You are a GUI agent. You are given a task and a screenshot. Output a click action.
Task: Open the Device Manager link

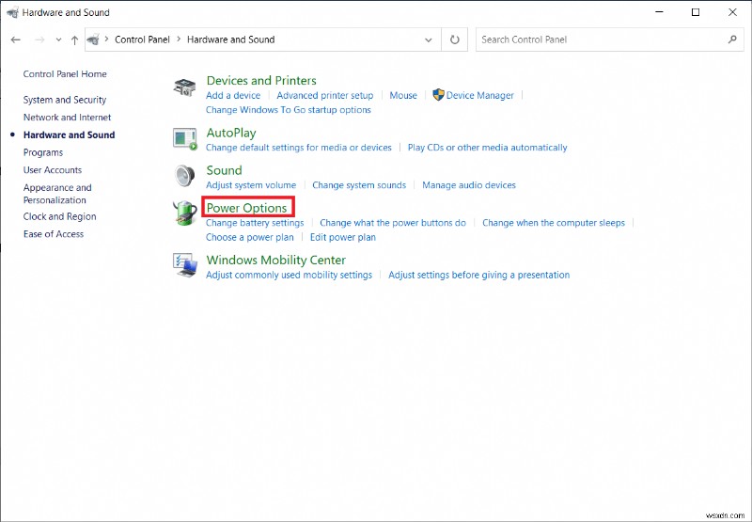(x=479, y=96)
